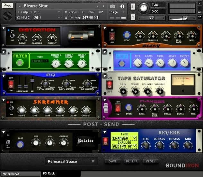Open the reverb CHAMBER type dropdown
The image size is (203, 177).
click(125, 138)
